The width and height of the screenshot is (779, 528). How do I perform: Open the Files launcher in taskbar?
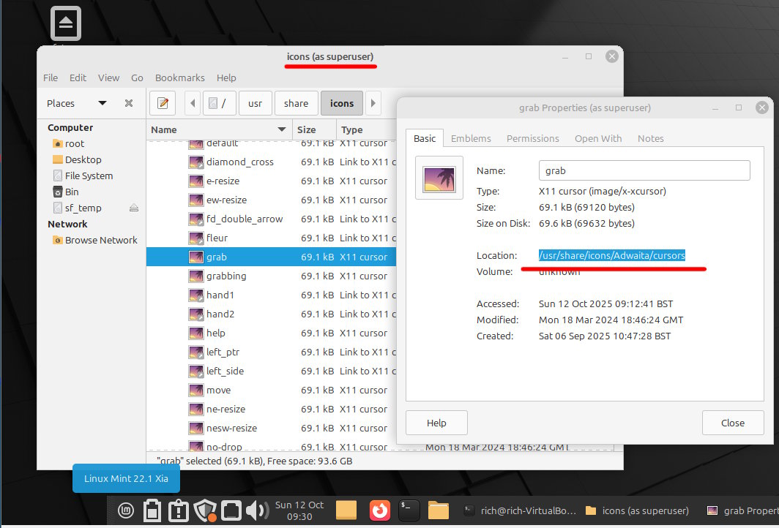point(438,510)
